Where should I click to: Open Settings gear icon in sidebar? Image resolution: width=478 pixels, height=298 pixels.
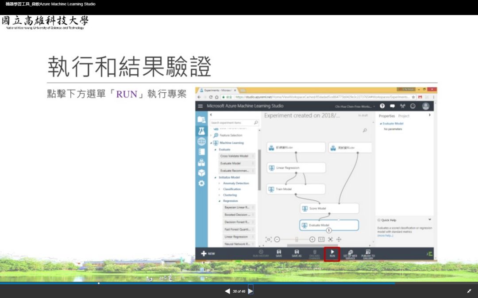[x=201, y=183]
